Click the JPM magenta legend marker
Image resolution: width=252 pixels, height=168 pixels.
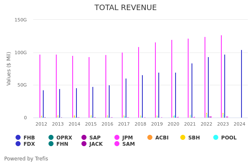tap(117, 138)
